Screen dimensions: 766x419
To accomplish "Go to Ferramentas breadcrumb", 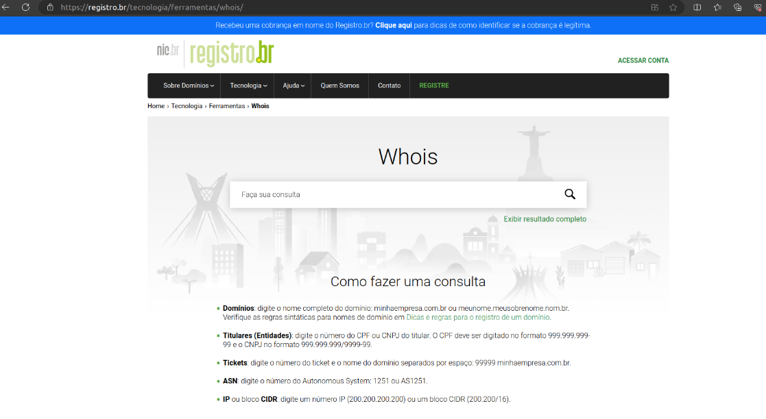I will point(227,106).
